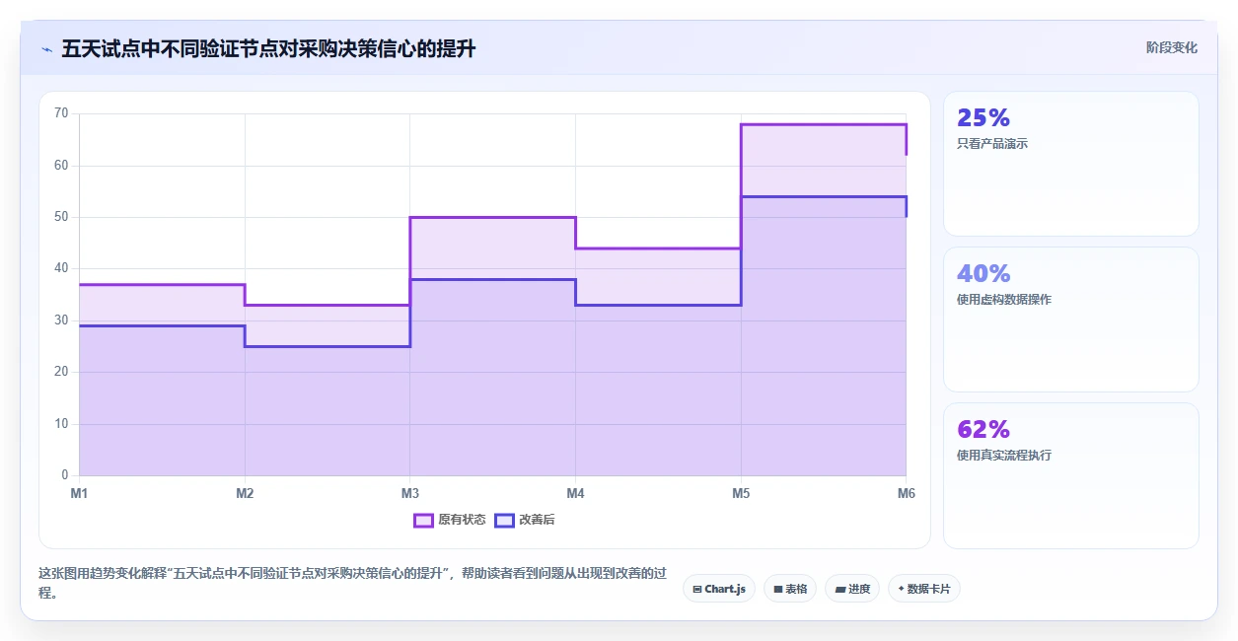
Task: Select the 数据卡片 tag pill
Action: click(x=924, y=589)
